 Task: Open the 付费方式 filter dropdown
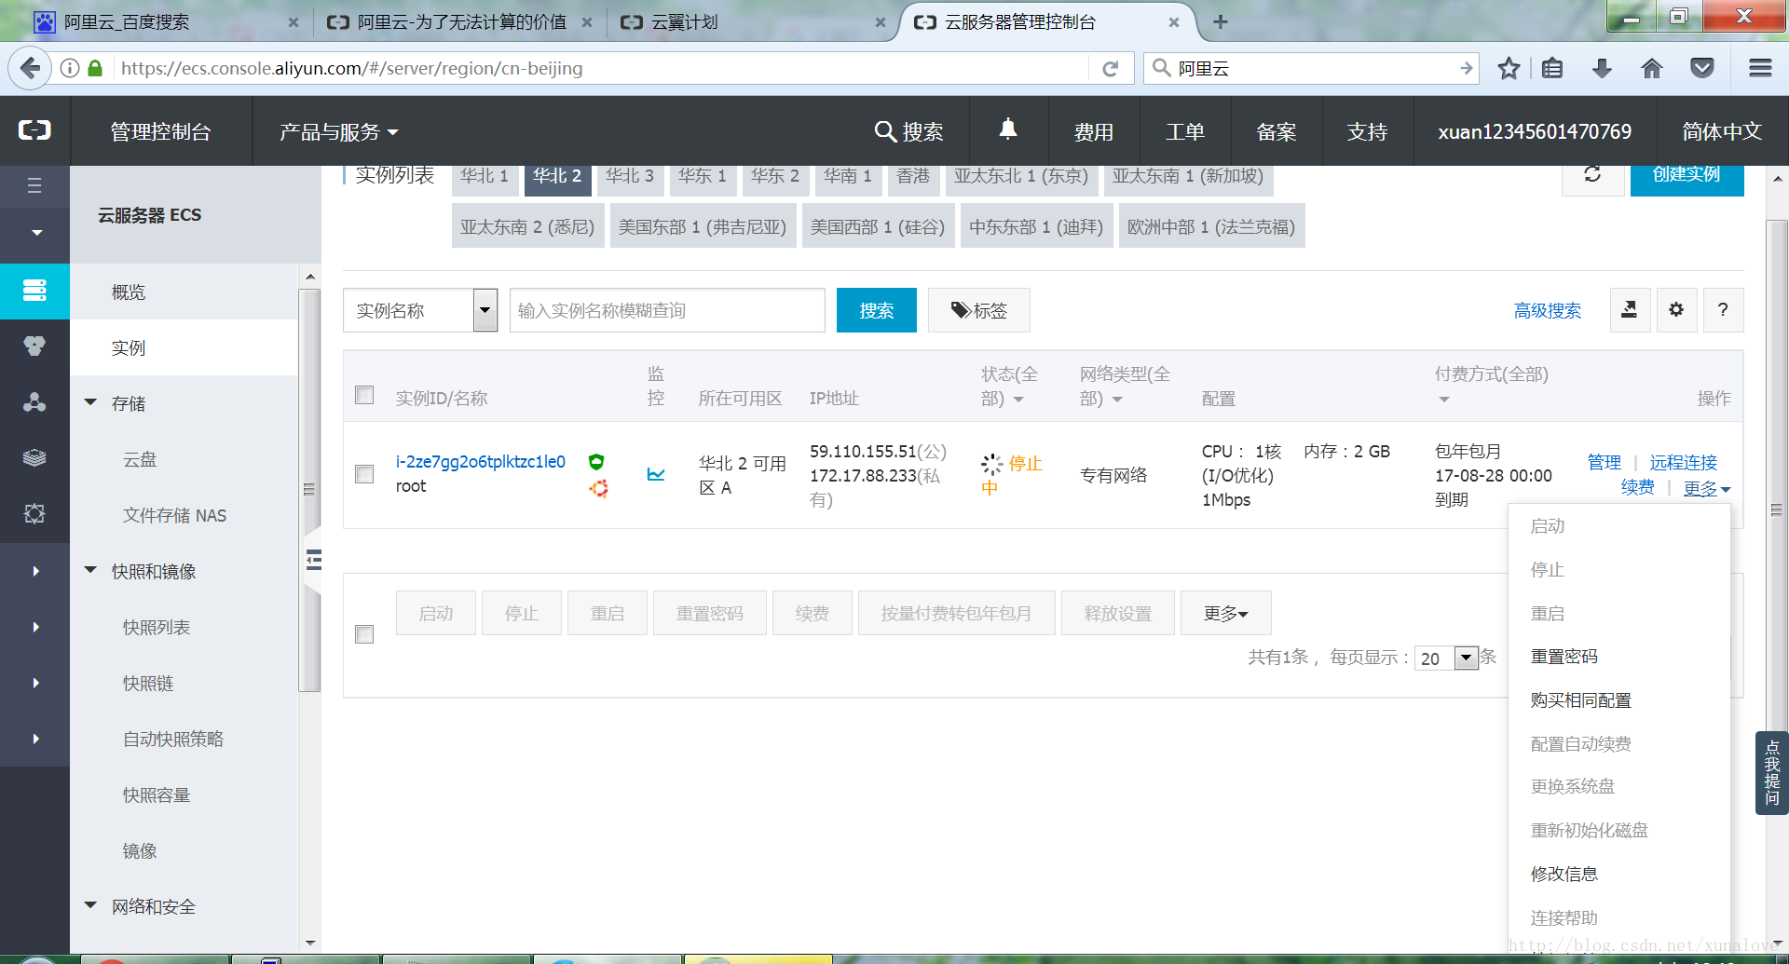point(1444,400)
